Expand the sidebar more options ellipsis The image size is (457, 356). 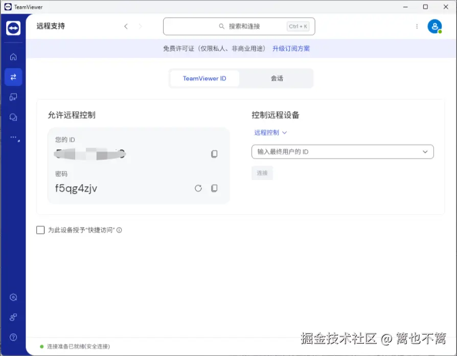(x=13, y=137)
